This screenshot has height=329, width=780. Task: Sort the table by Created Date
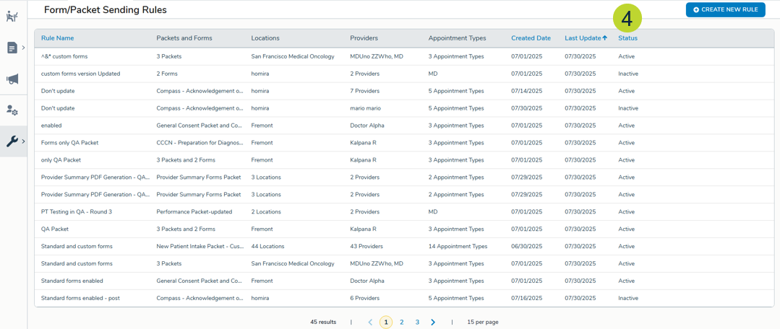click(531, 38)
